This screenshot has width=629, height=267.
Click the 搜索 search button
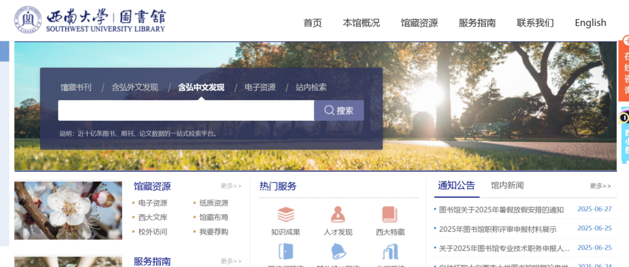point(339,110)
